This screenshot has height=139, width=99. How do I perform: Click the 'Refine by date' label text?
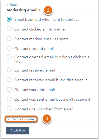tap(23, 119)
